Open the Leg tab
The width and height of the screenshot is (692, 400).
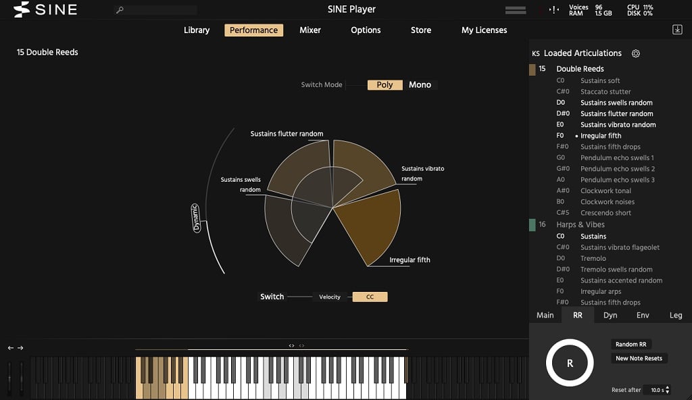click(676, 316)
